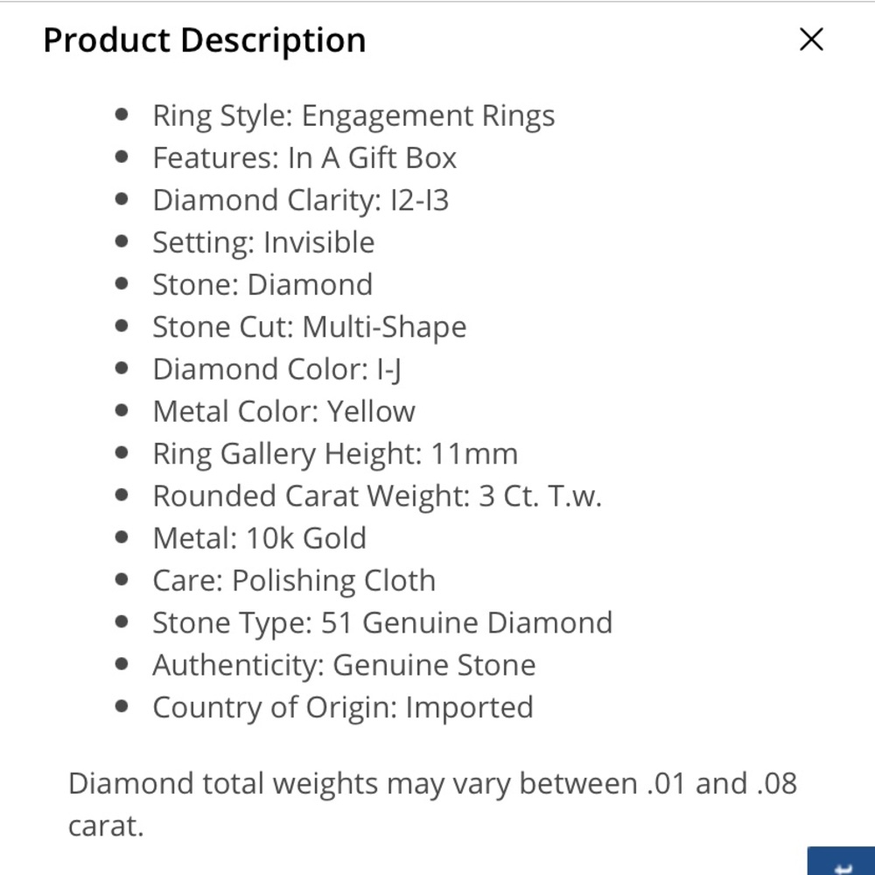Click the Diamond Clarity I2-I3 entry
875x875 pixels.
point(299,199)
